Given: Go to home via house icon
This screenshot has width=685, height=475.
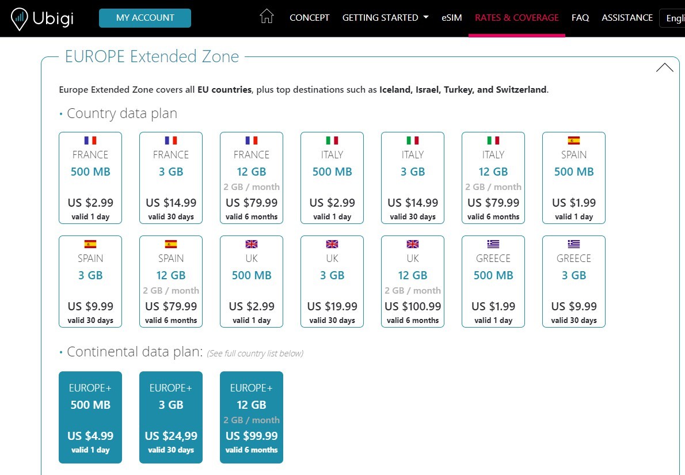Looking at the screenshot, I should 267,17.
